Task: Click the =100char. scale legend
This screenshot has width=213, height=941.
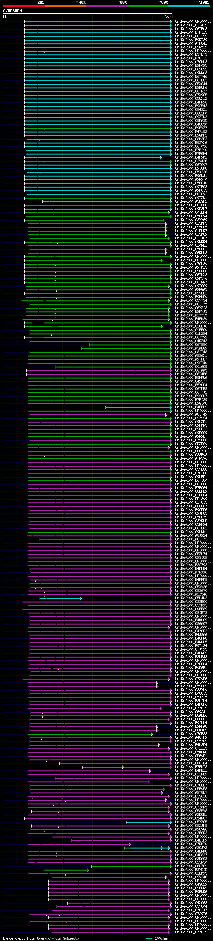Action: pyautogui.click(x=158, y=938)
